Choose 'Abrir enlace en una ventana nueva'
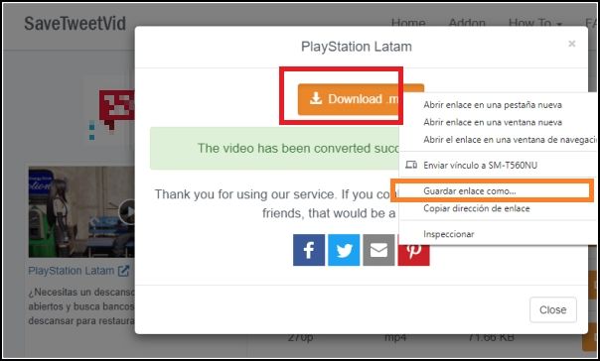The image size is (600, 361). pyautogui.click(x=493, y=122)
